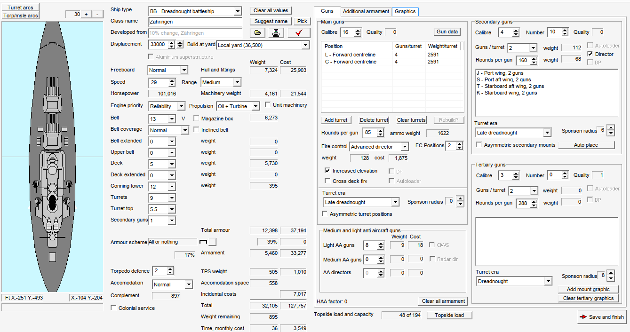Lower ship speed with down arrow

coord(172,85)
